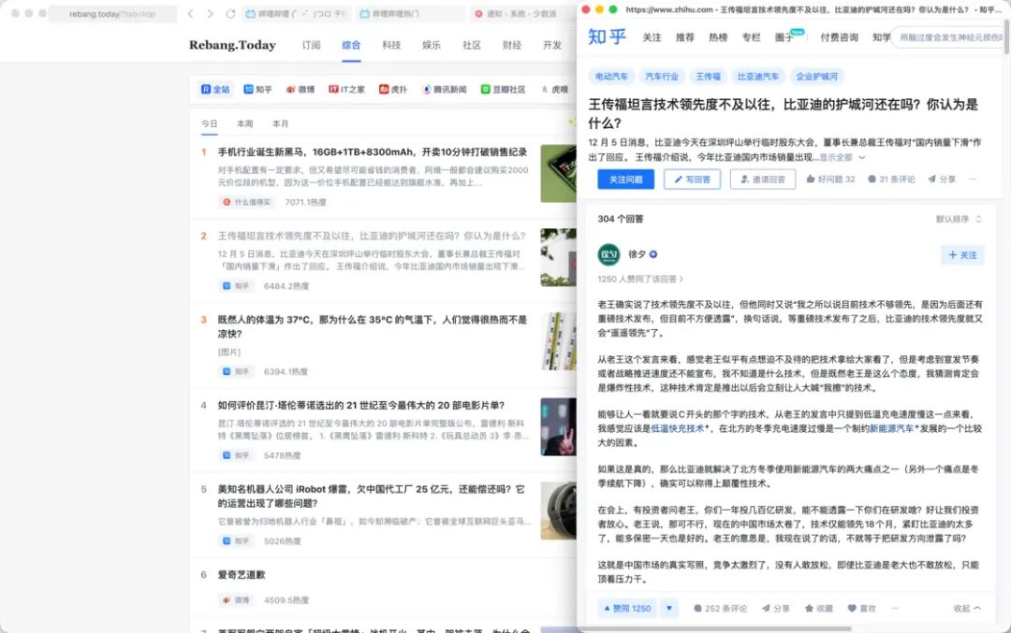1011x633 pixels.
Task: Open question more options ellipsis
Action: (x=973, y=179)
